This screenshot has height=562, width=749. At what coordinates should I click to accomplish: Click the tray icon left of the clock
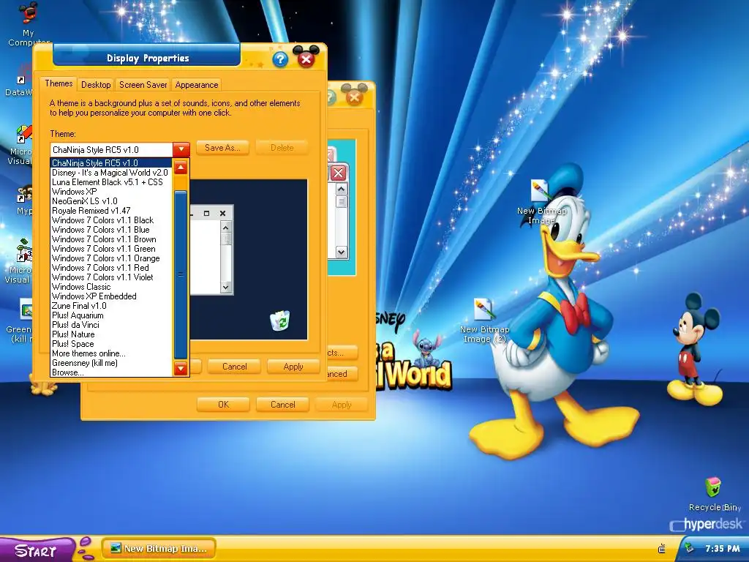pyautogui.click(x=688, y=548)
